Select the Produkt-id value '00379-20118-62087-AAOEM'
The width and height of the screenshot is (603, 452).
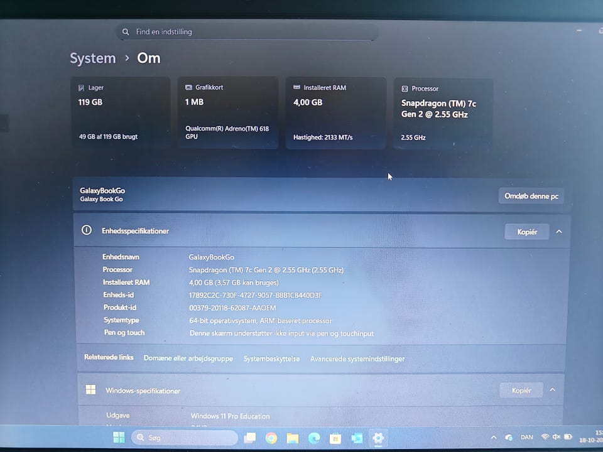point(232,308)
